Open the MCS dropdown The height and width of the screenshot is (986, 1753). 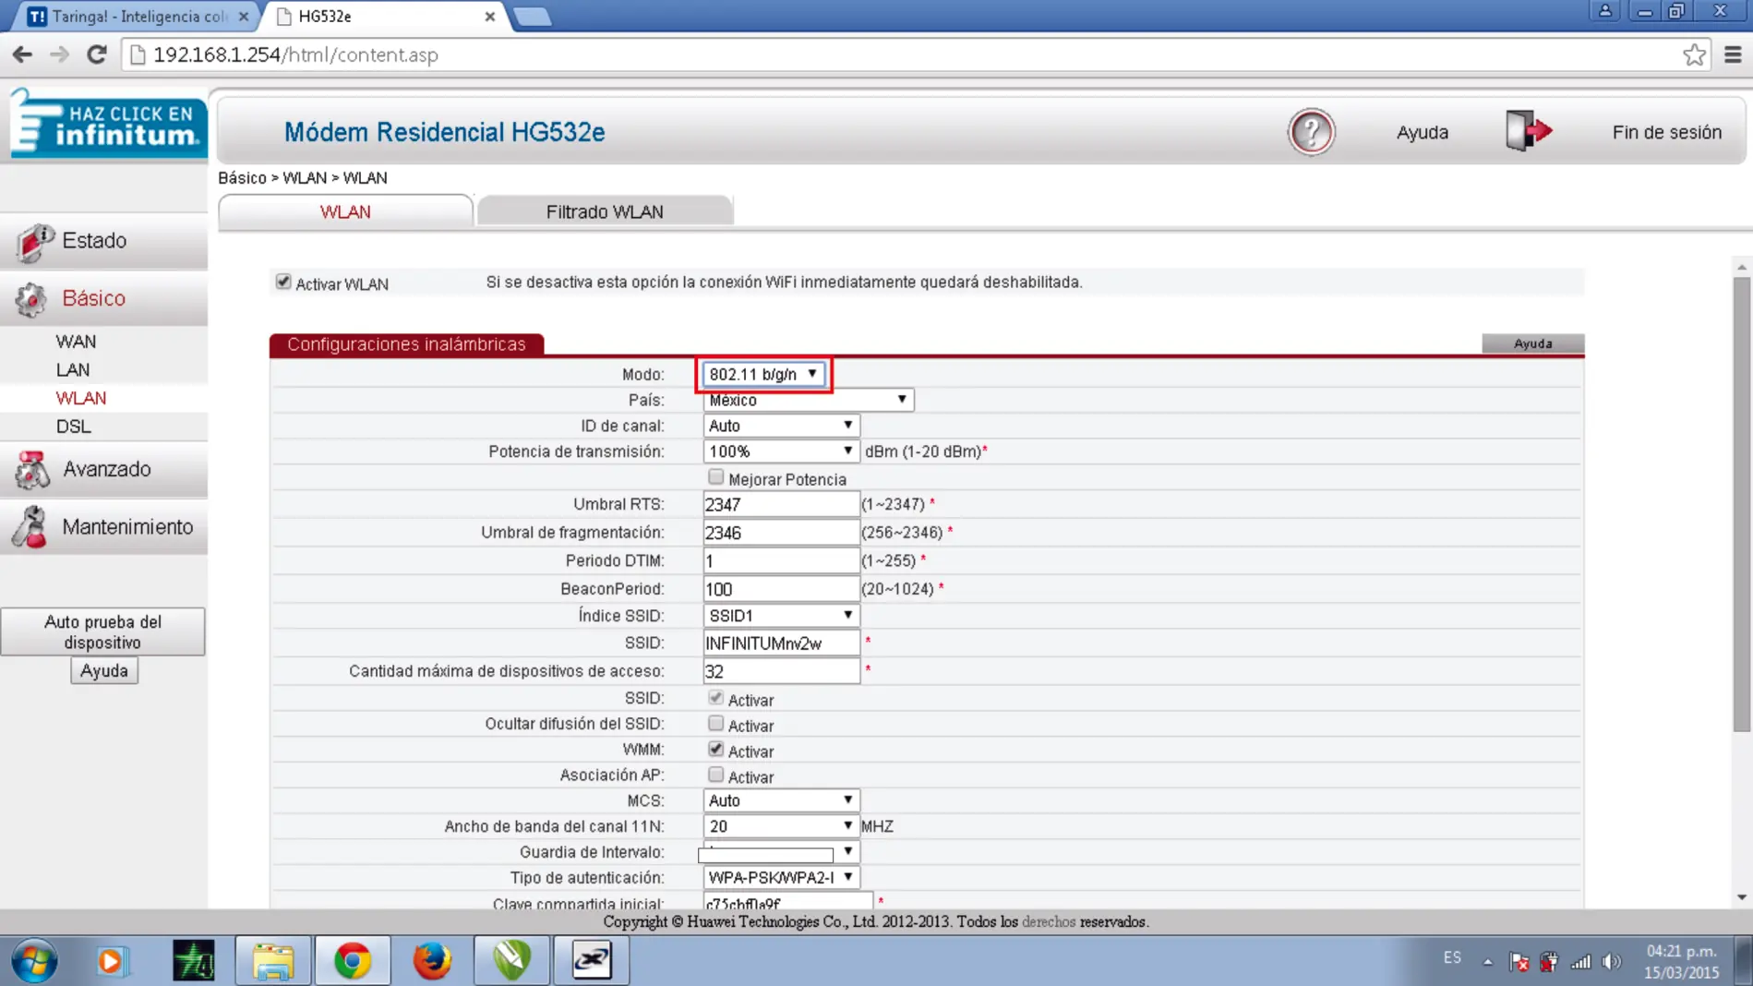click(781, 800)
